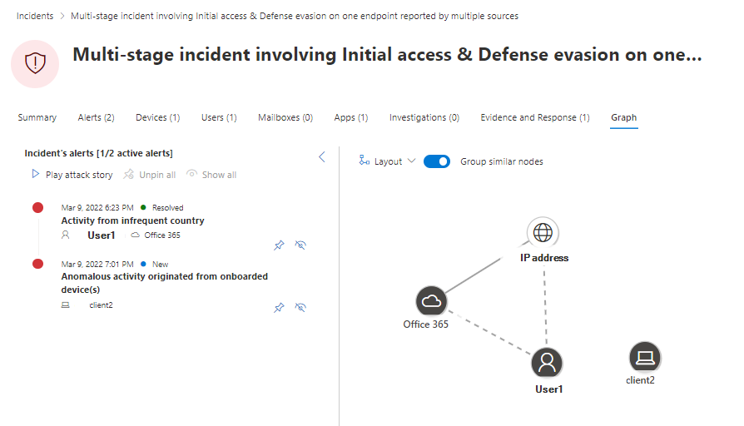Click the Resolved status text
The width and height of the screenshot is (744, 426).
pos(167,208)
